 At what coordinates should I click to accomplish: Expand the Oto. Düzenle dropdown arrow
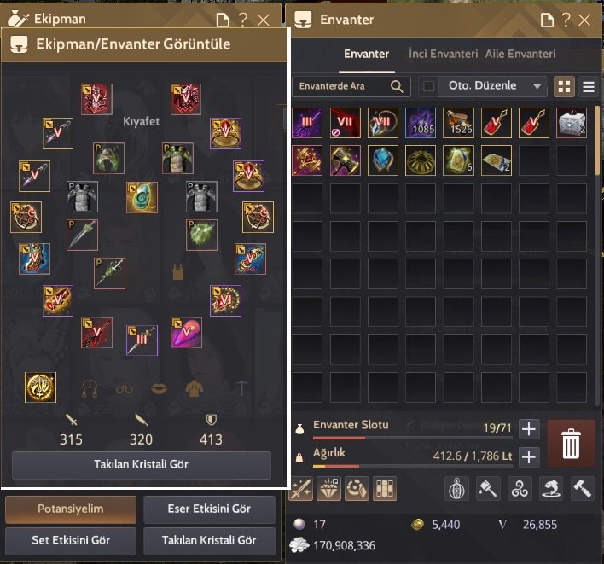coord(537,86)
